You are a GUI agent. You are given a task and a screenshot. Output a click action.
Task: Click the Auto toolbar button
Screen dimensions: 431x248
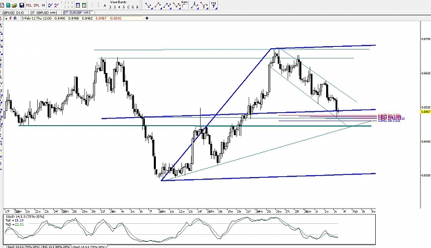point(184,4)
